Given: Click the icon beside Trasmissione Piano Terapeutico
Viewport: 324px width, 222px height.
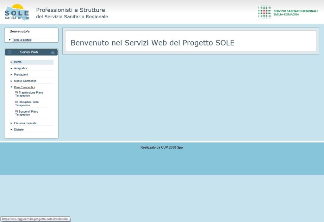Looking at the screenshot, I should [16, 92].
